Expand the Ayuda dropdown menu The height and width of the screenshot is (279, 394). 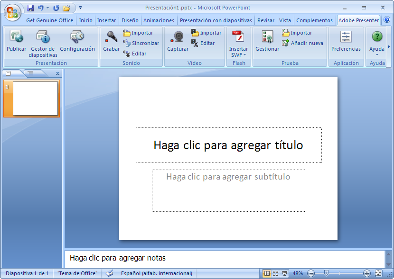click(377, 54)
